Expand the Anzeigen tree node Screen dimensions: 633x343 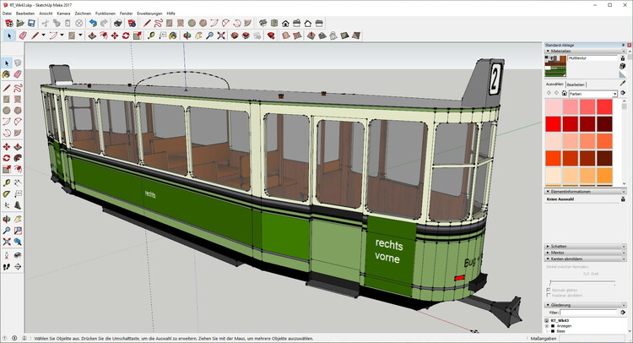coord(549,326)
